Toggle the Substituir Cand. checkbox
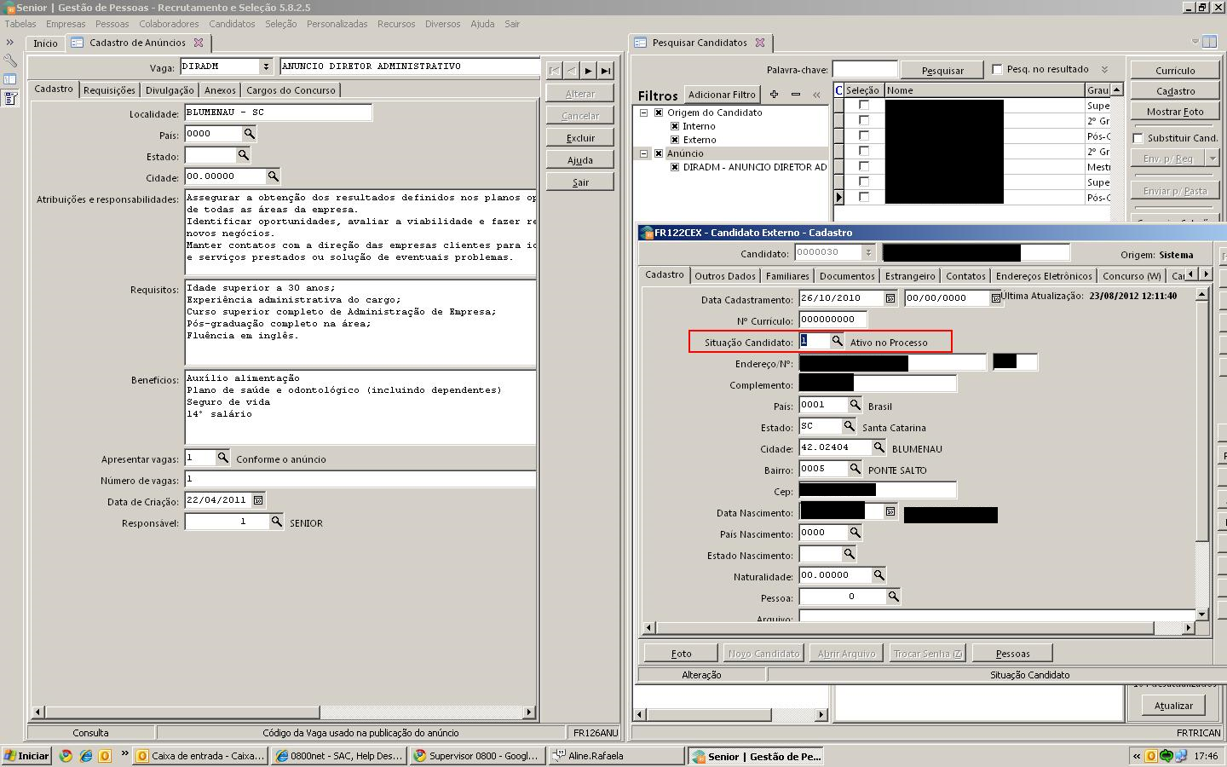Screen dimensions: 1227x767 click(1138, 138)
